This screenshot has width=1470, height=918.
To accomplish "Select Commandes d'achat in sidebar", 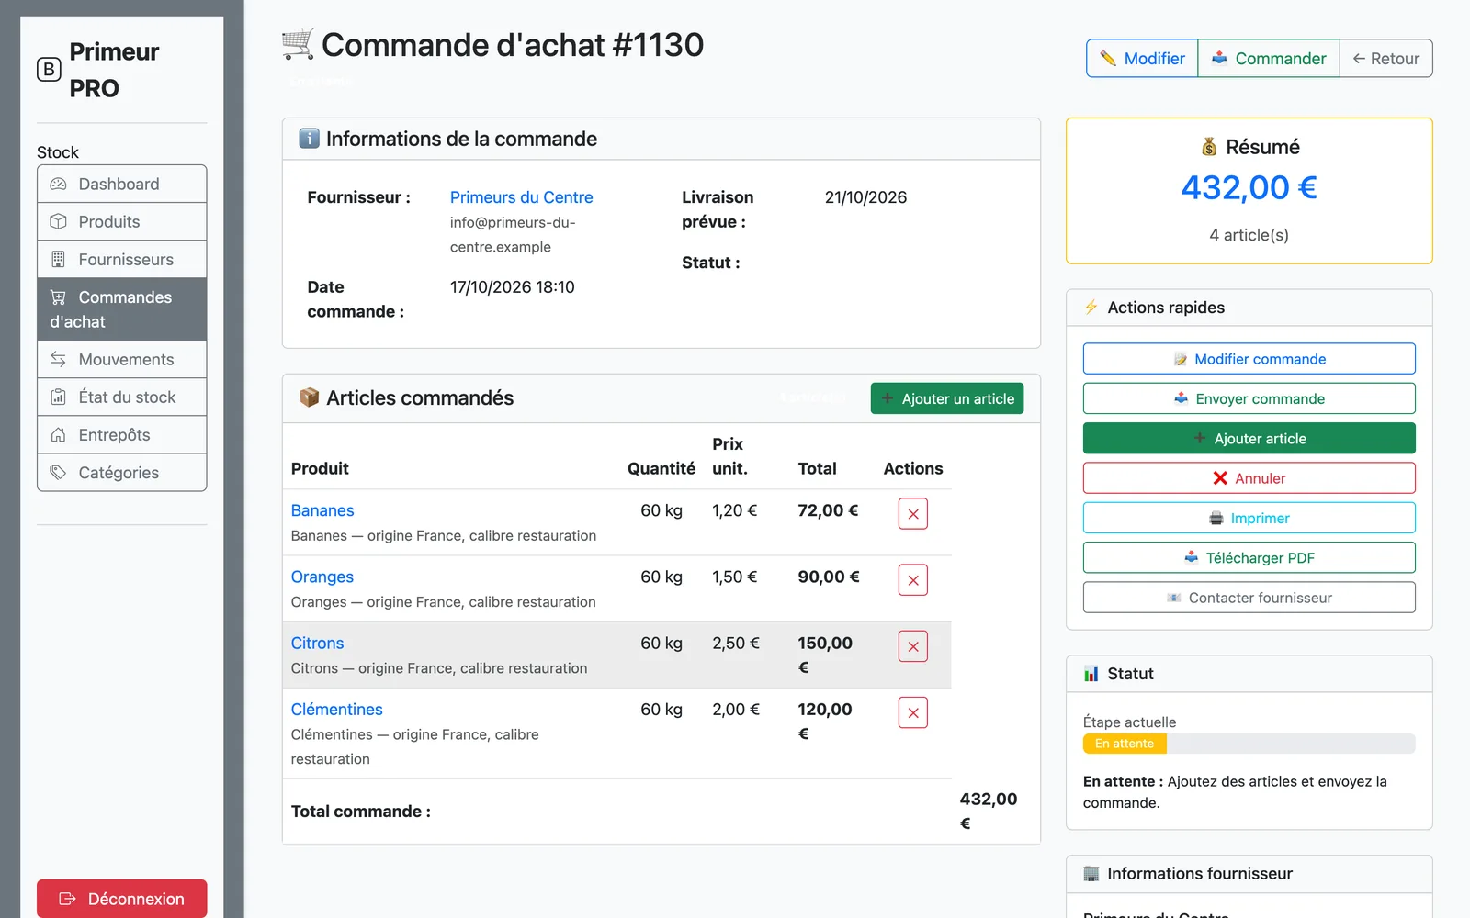I will tap(121, 309).
